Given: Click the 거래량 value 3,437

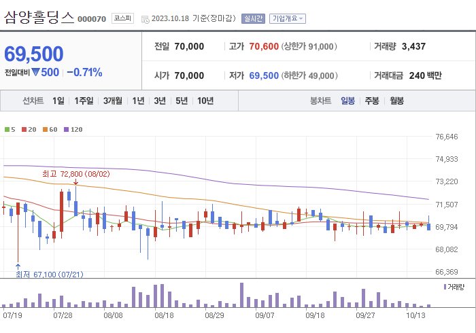Looking at the screenshot, I should pyautogui.click(x=413, y=46).
